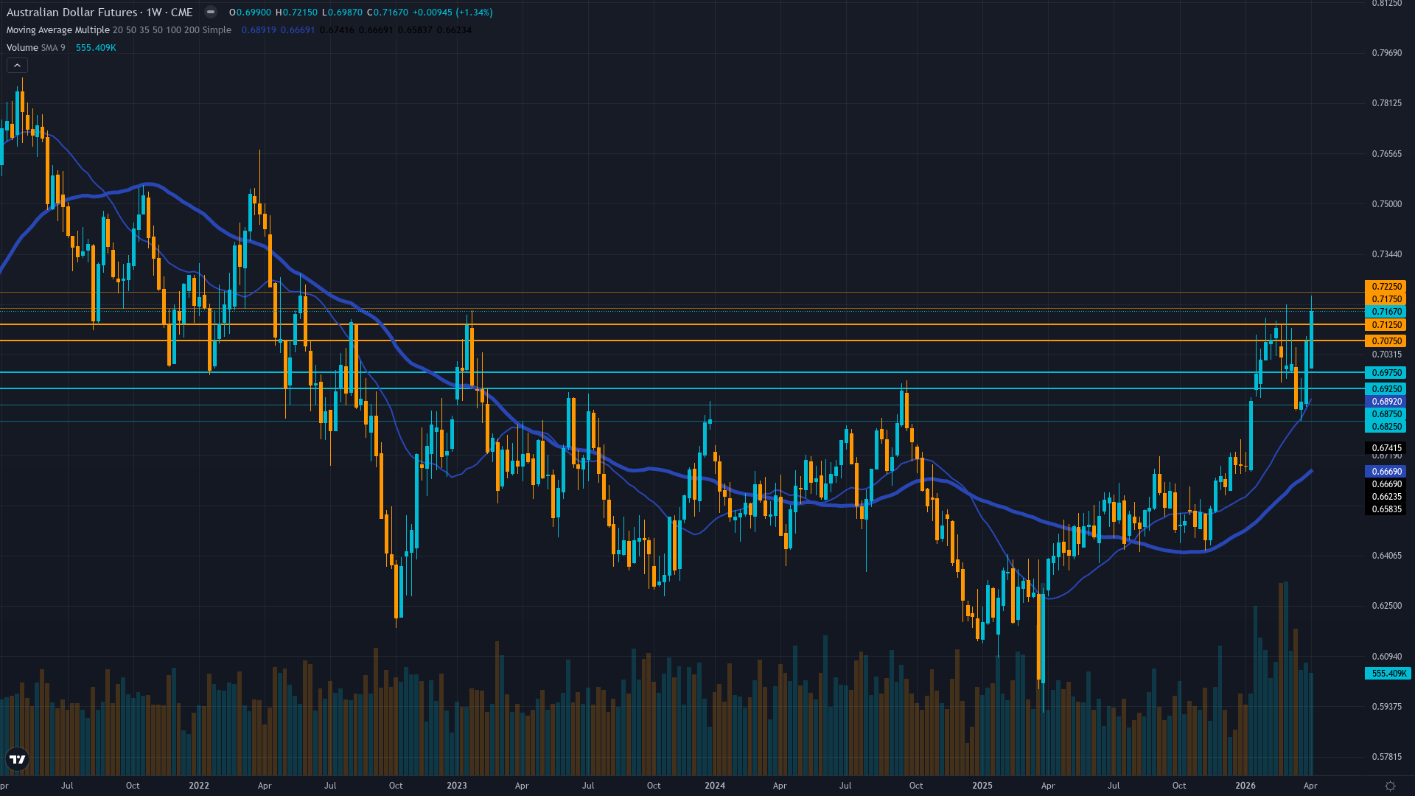Image resolution: width=1415 pixels, height=796 pixels.
Task: Collapse the indicator legend with the chevron button
Action: pos(17,66)
